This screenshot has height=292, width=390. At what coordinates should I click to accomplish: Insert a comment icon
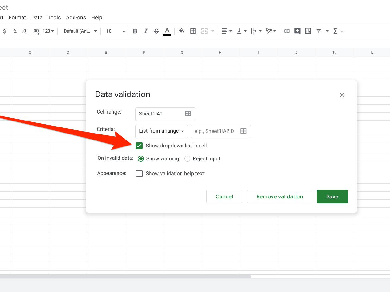(x=297, y=31)
